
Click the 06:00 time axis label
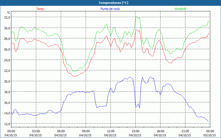coord(61,131)
